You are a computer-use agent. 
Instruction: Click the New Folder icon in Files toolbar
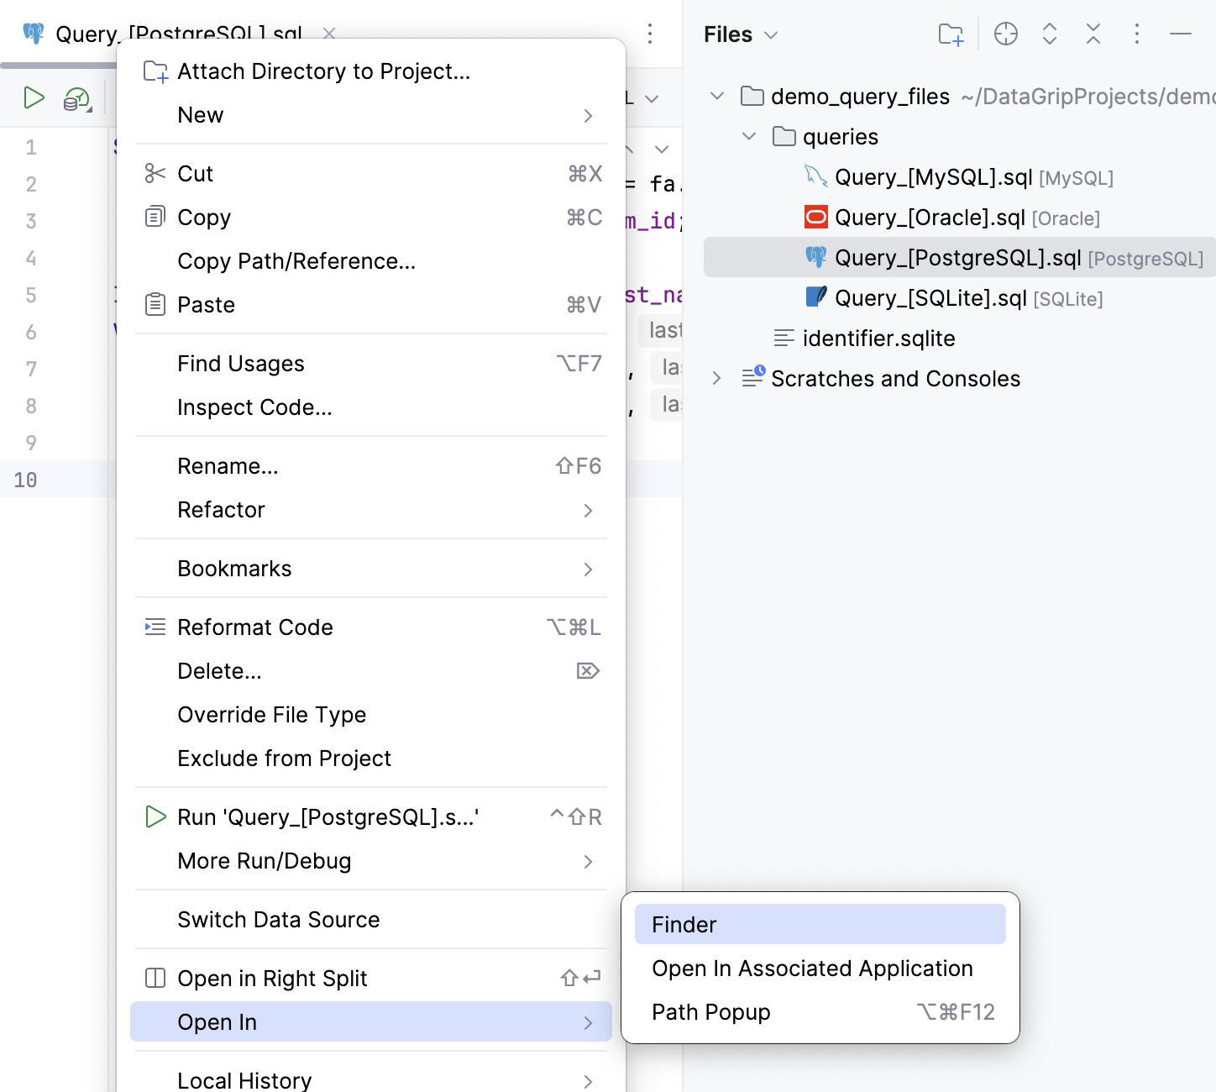tap(950, 34)
